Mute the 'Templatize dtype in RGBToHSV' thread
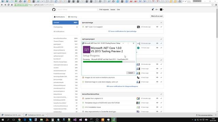Viewport: 218px width, 122px height. [x=157, y=103]
